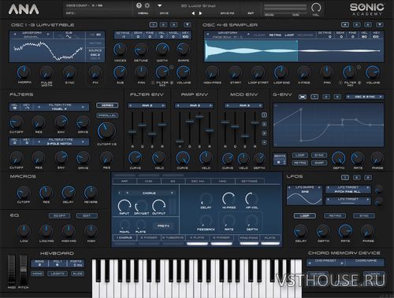Screen dimensions: 394x298
Task: Move the Filter Env attack slider
Action: (132, 132)
